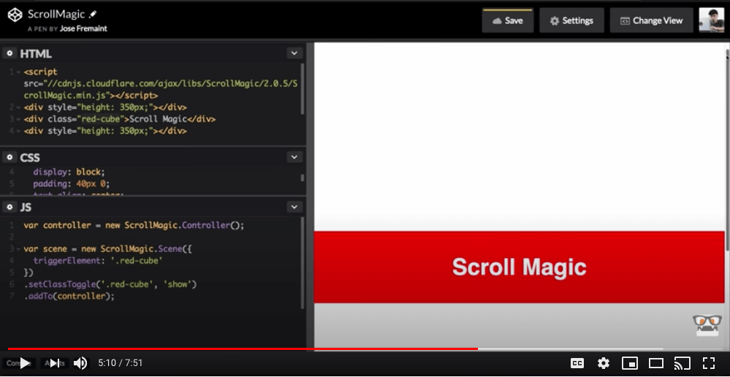This screenshot has height=377, width=730.
Task: Click the Jose Fremaint author link
Action: [x=83, y=28]
